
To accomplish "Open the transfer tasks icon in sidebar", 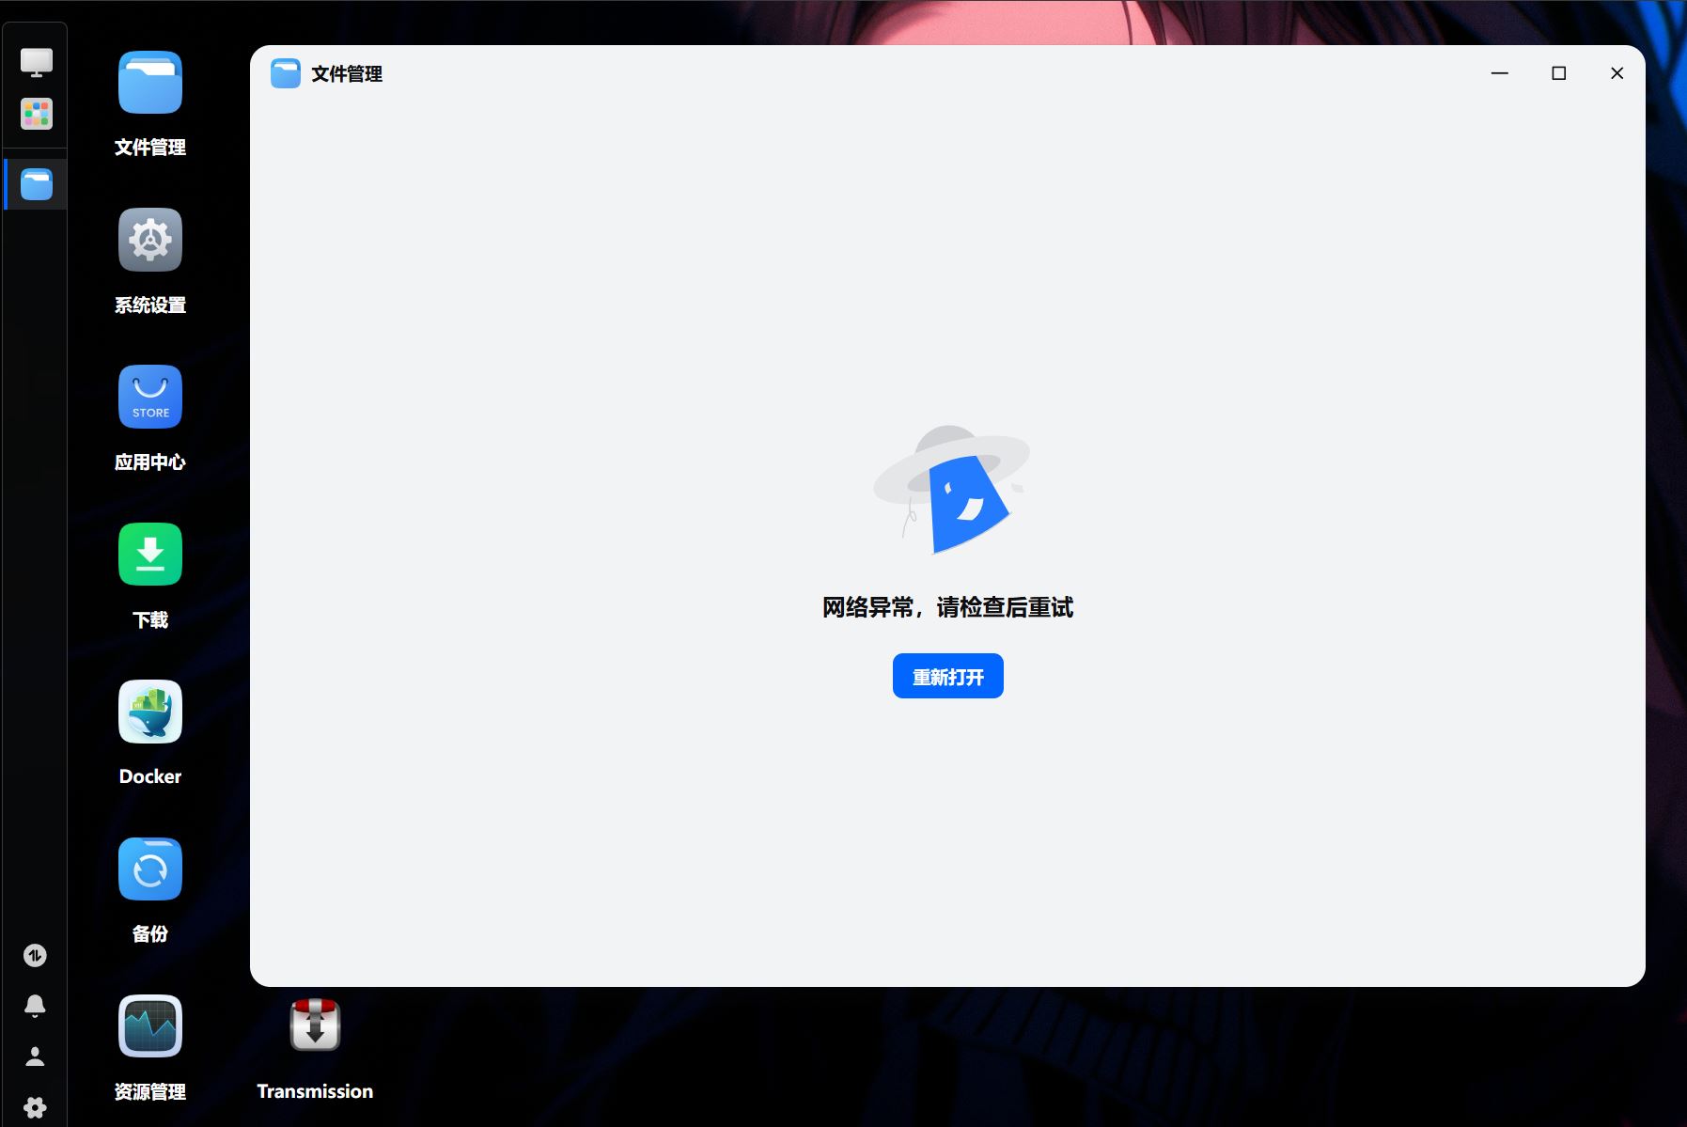I will coord(35,956).
